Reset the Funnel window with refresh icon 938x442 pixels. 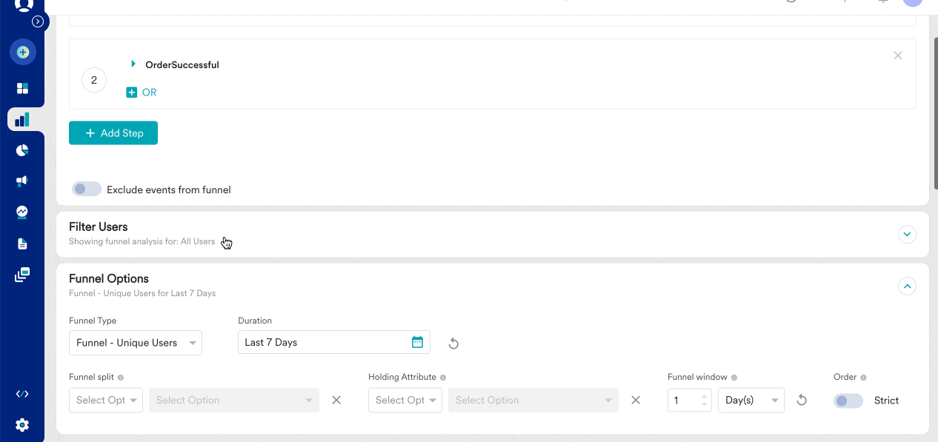click(x=801, y=401)
